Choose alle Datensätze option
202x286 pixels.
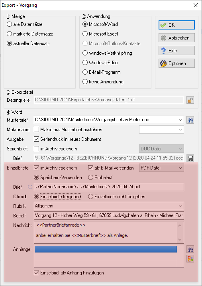9,24
